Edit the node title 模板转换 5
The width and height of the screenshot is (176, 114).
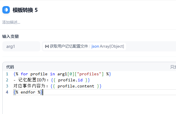point(25,10)
